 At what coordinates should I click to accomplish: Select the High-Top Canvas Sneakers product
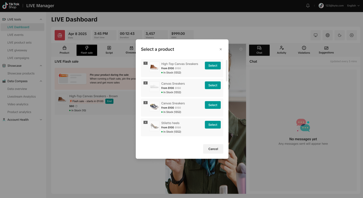pos(213,66)
